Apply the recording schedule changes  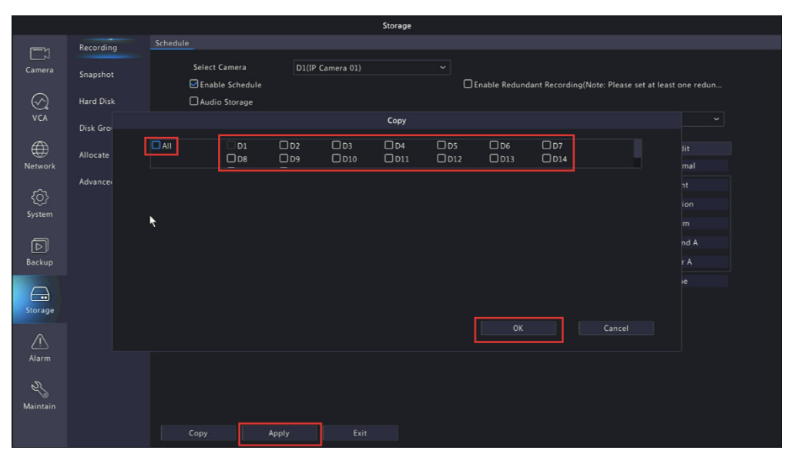[280, 432]
